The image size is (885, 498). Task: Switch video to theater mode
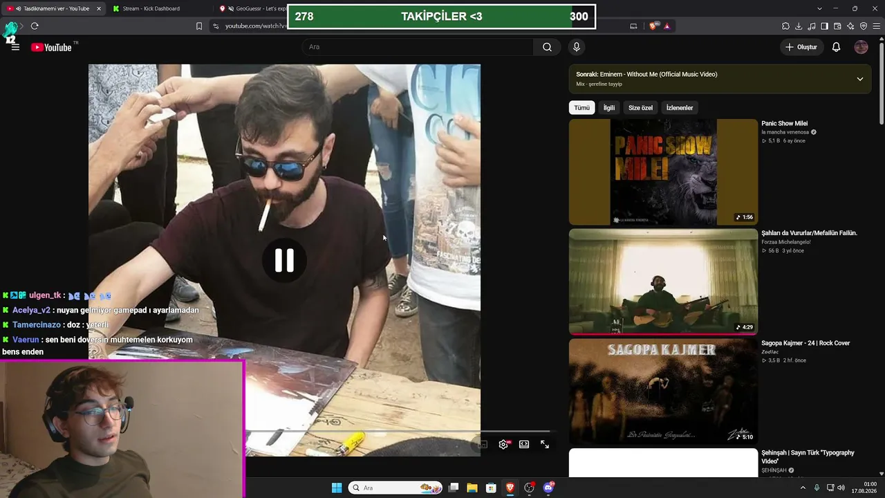point(524,444)
